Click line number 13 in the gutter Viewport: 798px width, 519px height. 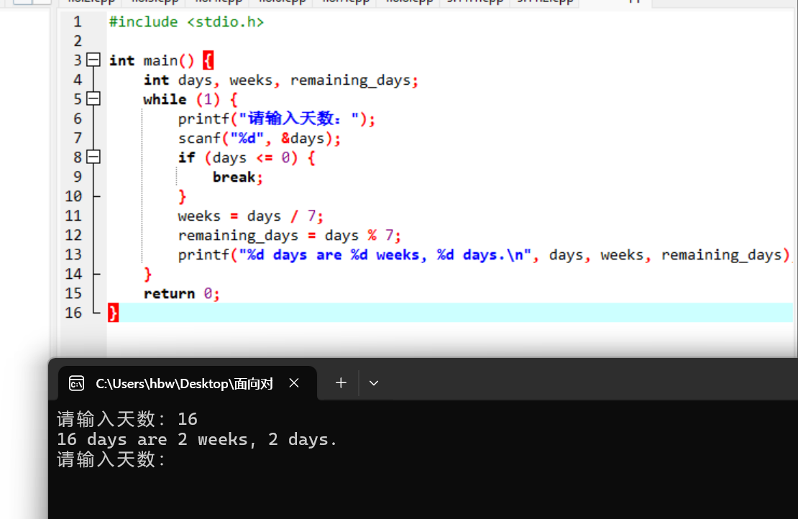(73, 254)
